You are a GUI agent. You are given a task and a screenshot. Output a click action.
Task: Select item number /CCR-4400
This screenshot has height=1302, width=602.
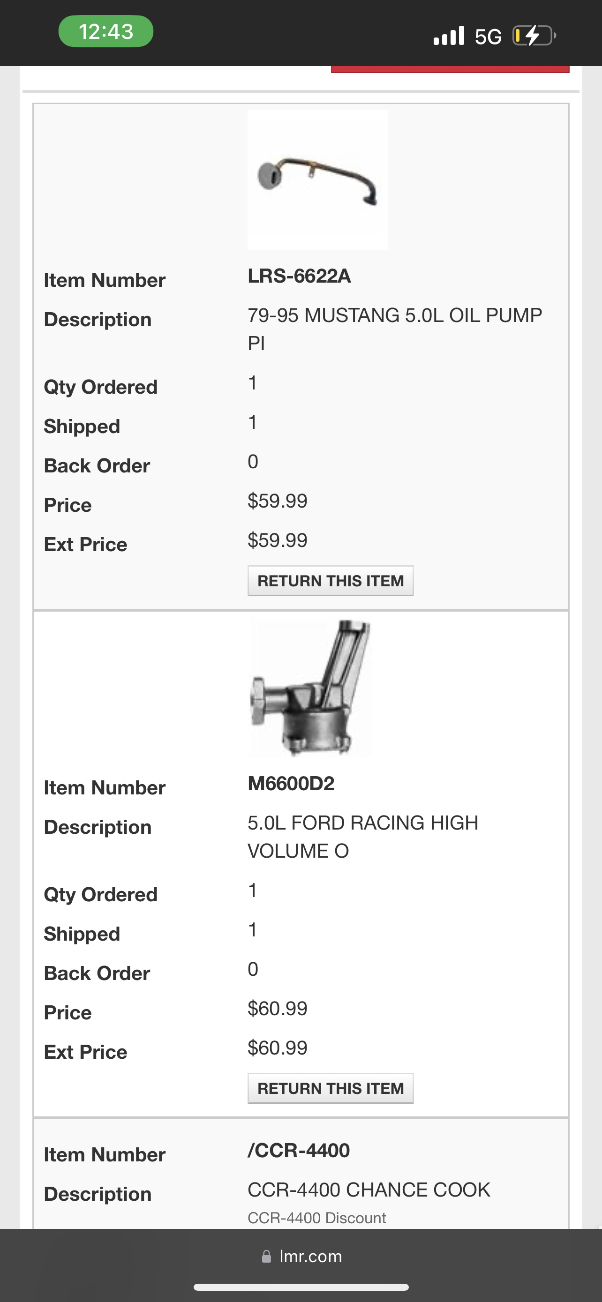pos(298,1150)
